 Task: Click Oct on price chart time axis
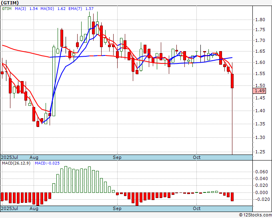click(x=196, y=157)
